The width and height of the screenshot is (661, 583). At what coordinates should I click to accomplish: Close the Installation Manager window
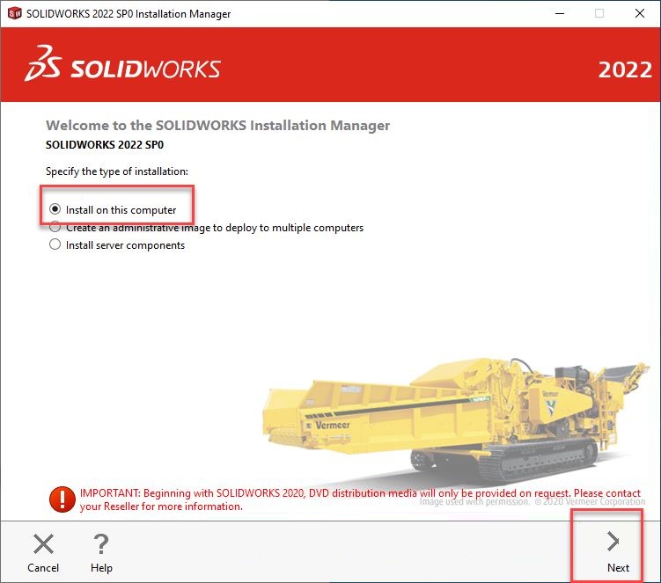(640, 13)
